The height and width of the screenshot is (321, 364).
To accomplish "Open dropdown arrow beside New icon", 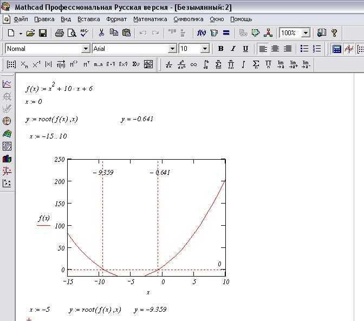I will pyautogui.click(x=21, y=34).
